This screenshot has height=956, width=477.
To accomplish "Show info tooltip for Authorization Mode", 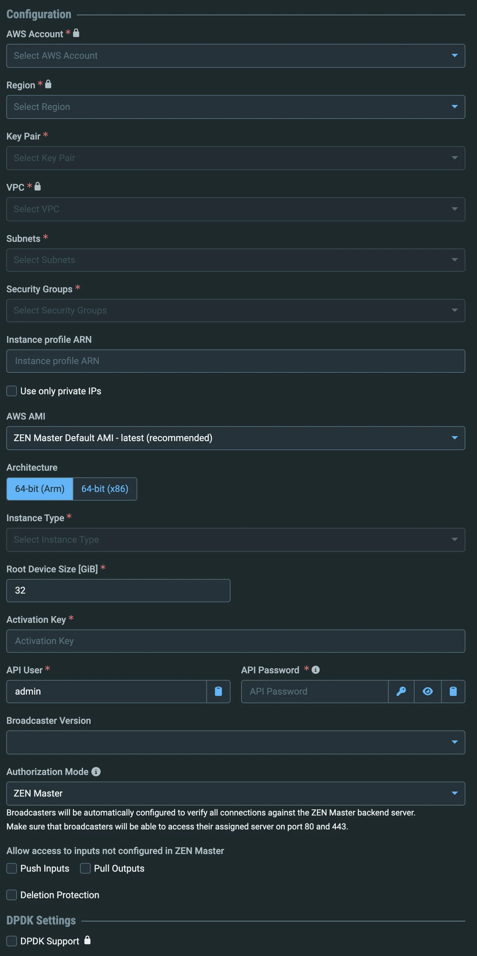I will point(96,772).
